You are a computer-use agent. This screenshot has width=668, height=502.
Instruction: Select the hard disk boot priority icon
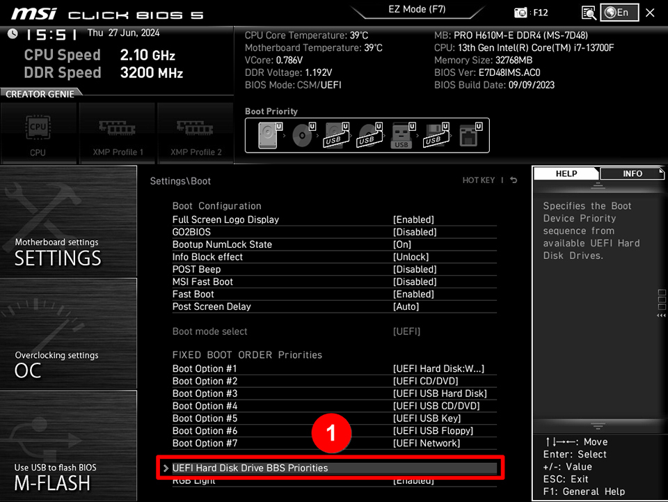269,135
